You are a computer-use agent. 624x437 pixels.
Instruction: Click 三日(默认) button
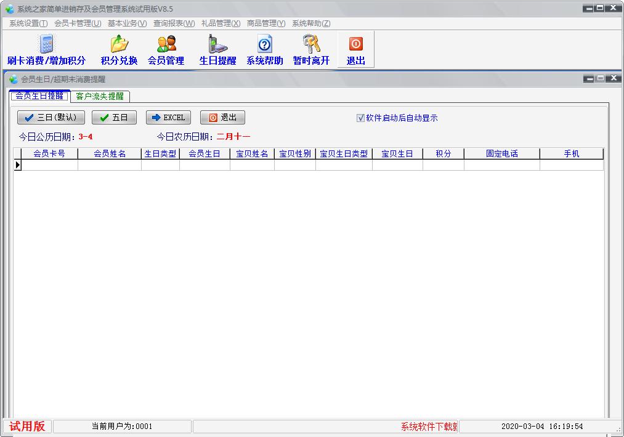tap(51, 118)
